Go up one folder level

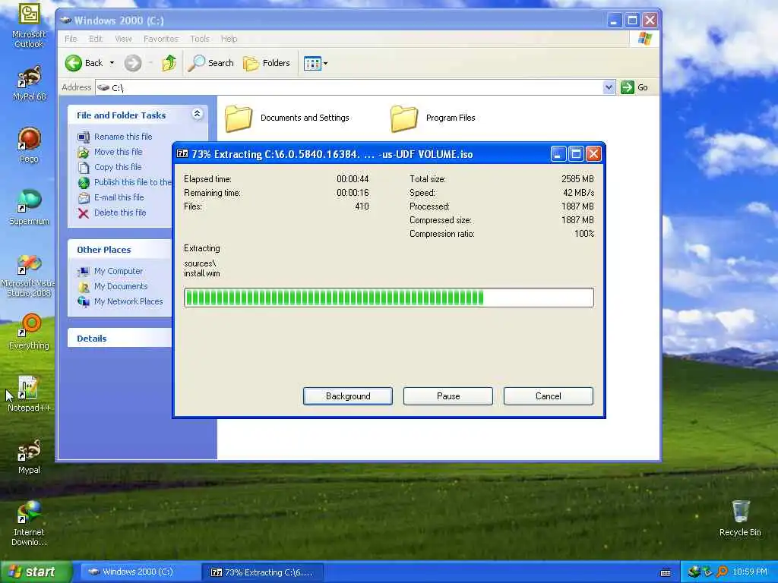coord(169,63)
